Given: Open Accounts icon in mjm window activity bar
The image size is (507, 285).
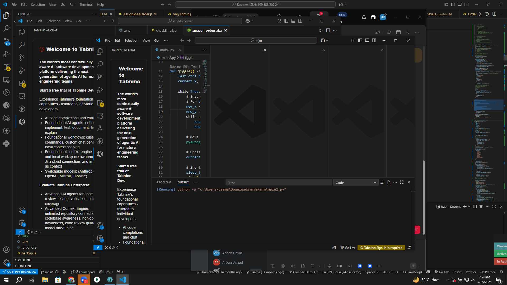Looking at the screenshot, I should 100,225.
